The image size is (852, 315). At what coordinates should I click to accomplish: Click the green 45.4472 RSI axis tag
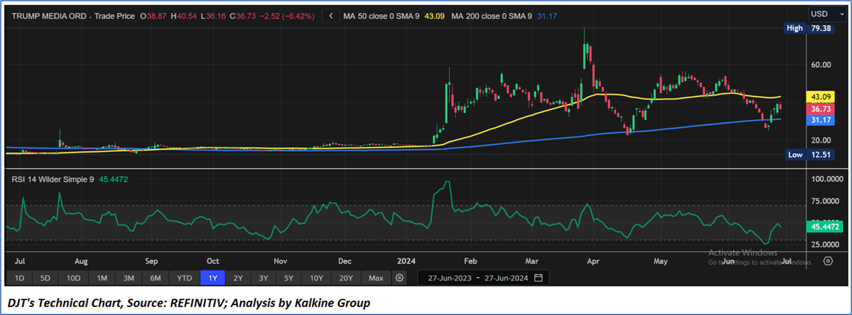tap(825, 227)
